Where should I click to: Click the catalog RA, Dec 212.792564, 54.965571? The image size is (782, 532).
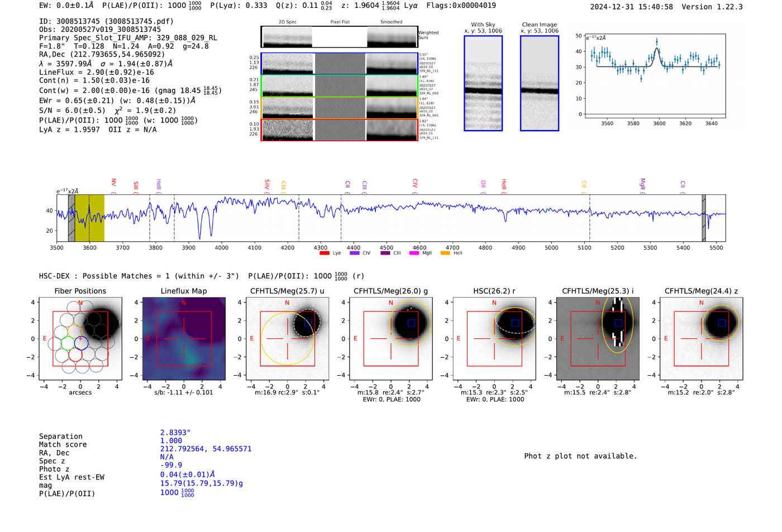point(206,449)
